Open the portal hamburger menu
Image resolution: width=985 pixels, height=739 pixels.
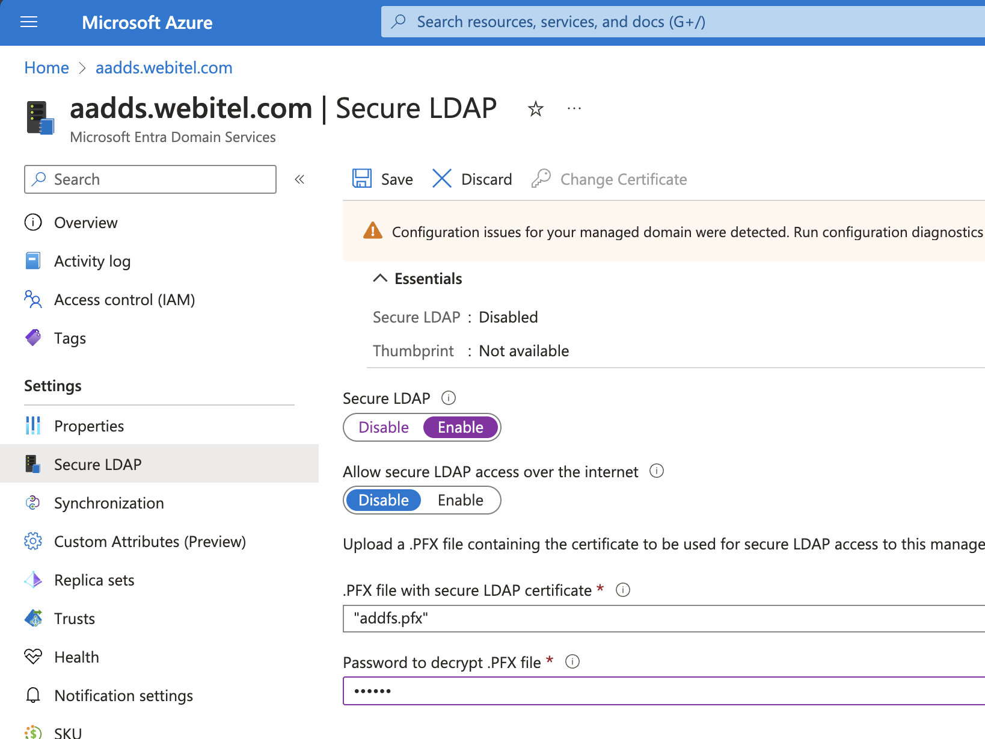point(29,22)
